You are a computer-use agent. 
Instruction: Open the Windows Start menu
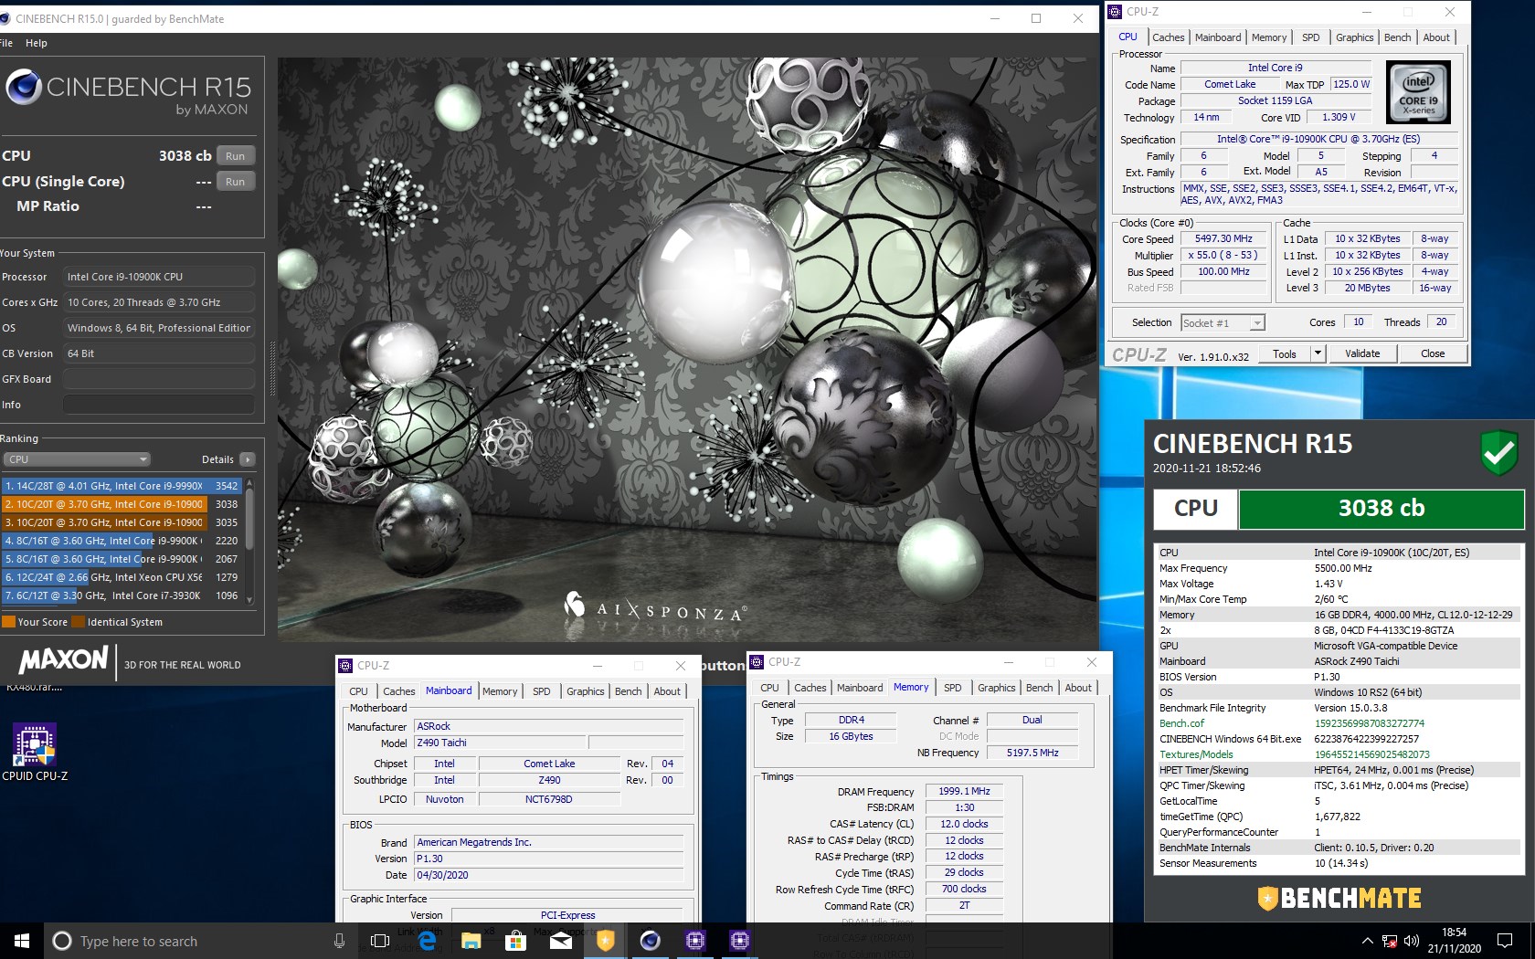[22, 941]
